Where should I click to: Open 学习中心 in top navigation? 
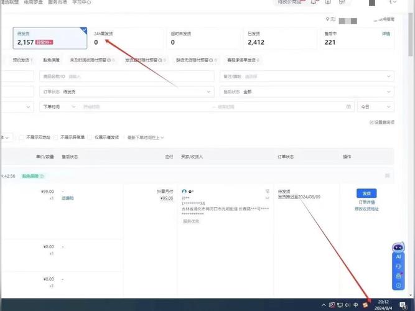(82, 2)
